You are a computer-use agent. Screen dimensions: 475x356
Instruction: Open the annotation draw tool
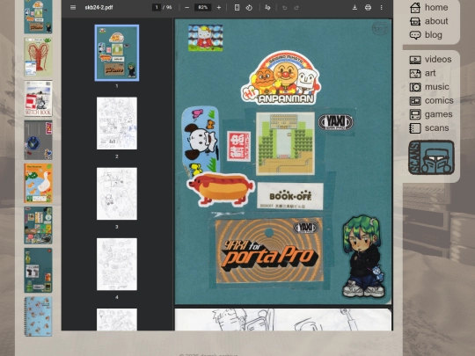[x=267, y=8]
